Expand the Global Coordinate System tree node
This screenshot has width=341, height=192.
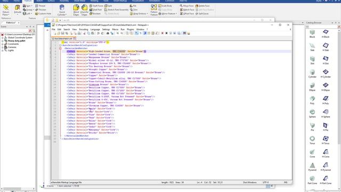pyautogui.click(x=3, y=38)
